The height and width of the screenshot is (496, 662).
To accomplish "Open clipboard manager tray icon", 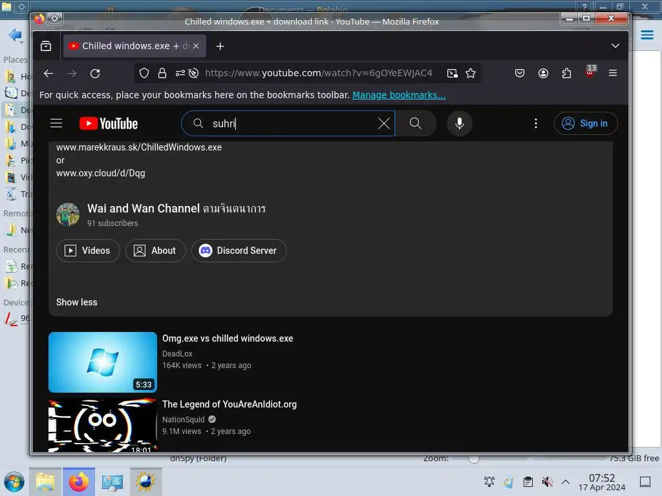I will pyautogui.click(x=528, y=482).
